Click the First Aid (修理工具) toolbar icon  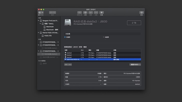79,12
